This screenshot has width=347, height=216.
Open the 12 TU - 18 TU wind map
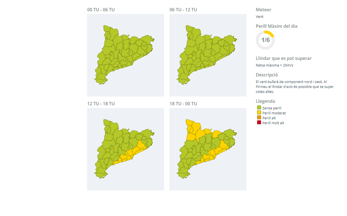coord(126,149)
